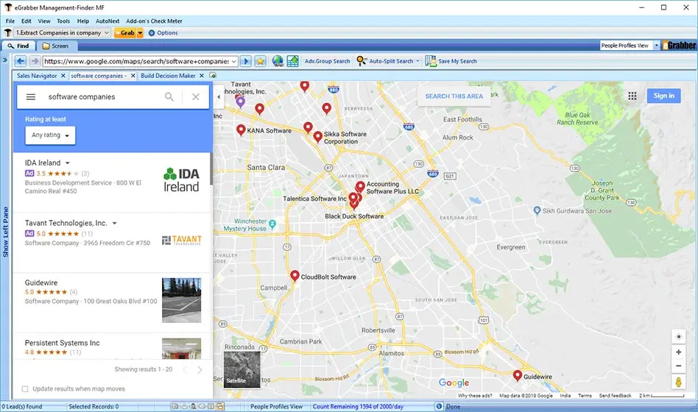Expand Tavant Technologies ad arrow
Screen dimensions: 698x412
pos(114,224)
